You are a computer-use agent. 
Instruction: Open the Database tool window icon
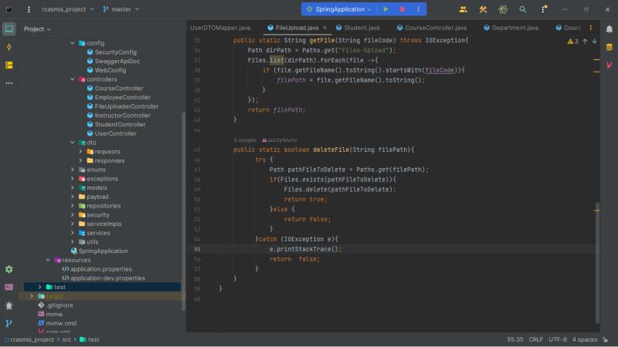pyautogui.click(x=609, y=47)
